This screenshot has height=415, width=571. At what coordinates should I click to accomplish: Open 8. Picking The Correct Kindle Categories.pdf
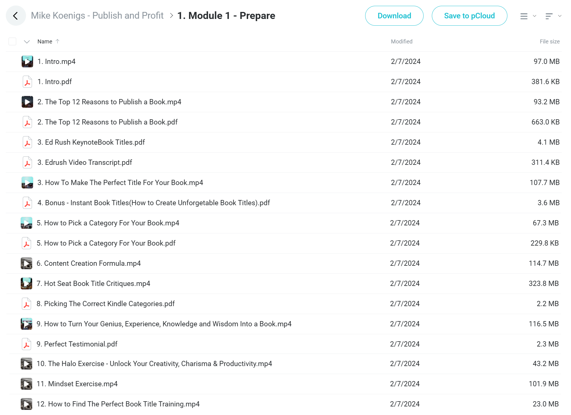[x=106, y=304]
